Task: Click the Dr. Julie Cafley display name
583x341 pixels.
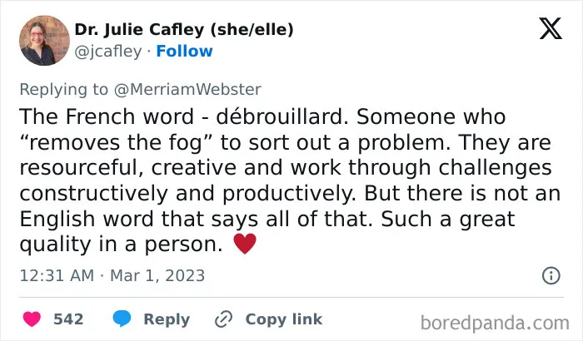Action: point(184,30)
